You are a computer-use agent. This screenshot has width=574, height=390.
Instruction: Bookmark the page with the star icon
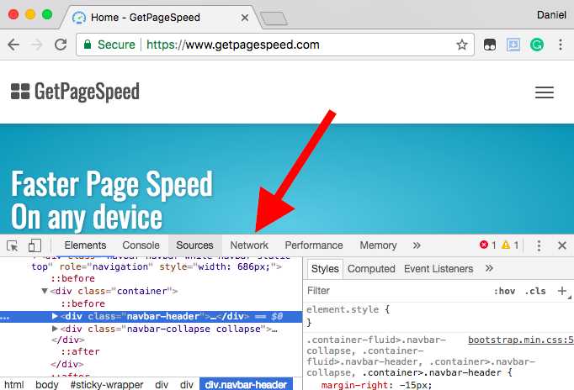tap(461, 45)
